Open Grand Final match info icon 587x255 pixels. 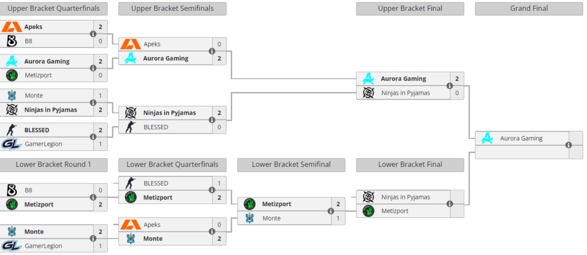(x=569, y=145)
